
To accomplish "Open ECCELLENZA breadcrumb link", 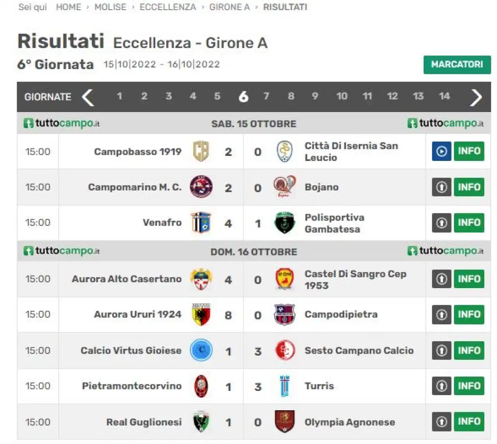I will click(168, 7).
